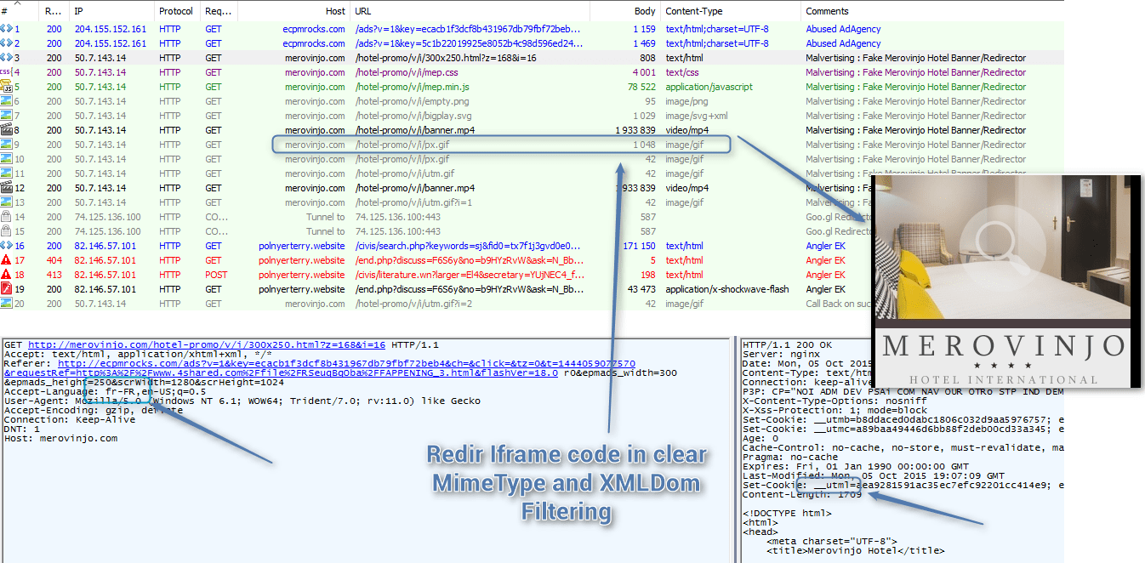Click the image icon of session 9
Screen dimensions: 1145x563
pos(6,145)
